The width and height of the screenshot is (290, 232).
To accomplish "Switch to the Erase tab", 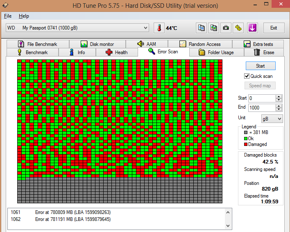I will point(264,52).
